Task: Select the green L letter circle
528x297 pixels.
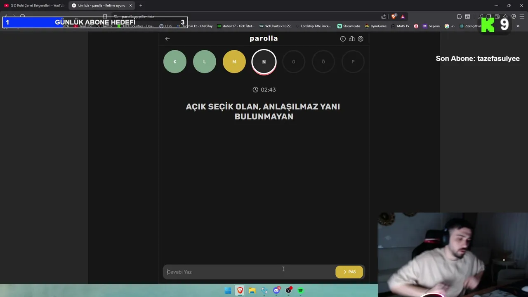Action: tap(205, 61)
